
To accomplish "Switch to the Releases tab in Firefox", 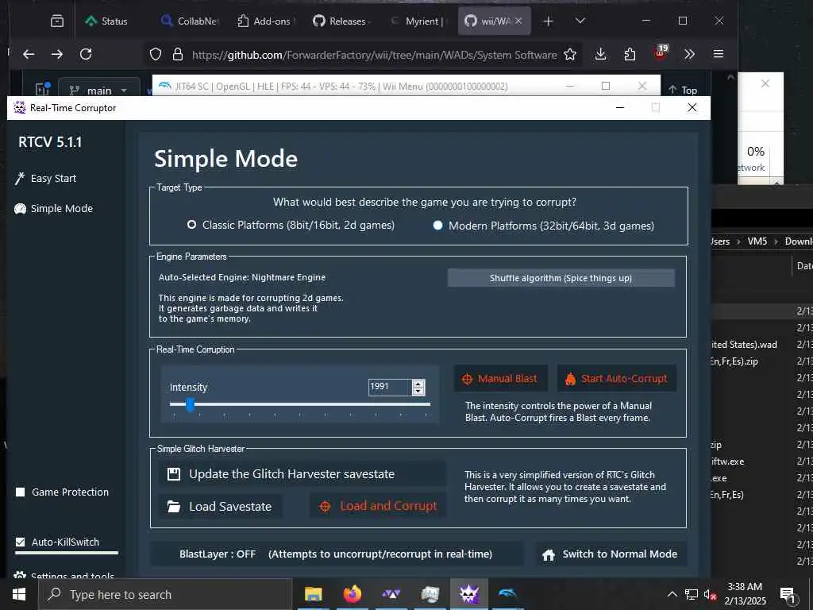I will (x=342, y=21).
